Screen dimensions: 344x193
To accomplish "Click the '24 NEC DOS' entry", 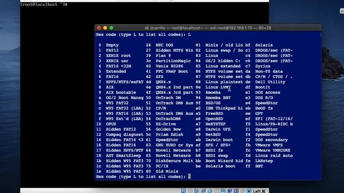I will click(160, 45).
